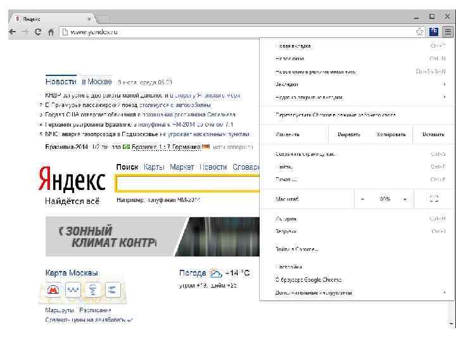Switch to the 'в Москве' news tab

(x=96, y=82)
